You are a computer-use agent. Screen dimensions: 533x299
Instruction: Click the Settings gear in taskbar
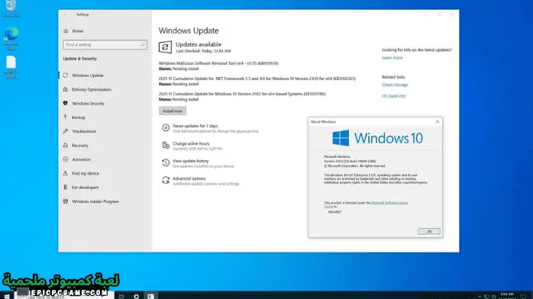click(x=137, y=296)
